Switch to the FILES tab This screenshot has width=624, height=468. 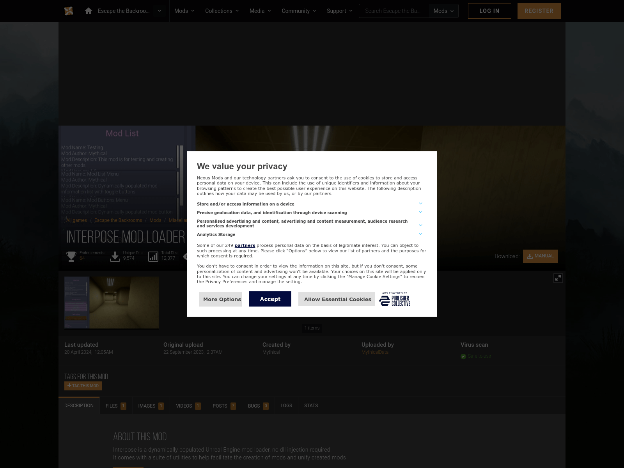coord(116,406)
